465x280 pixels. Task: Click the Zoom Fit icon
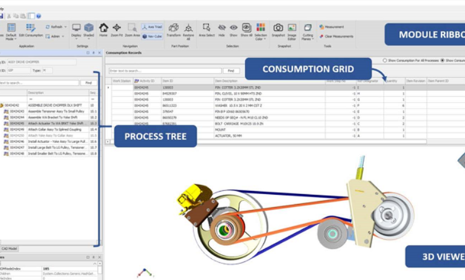point(116,30)
